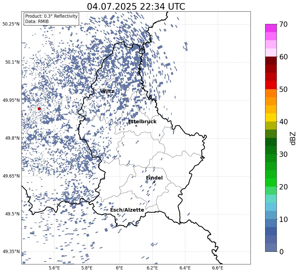Click the Esch/Alzette station cross marker
This screenshot has height=273, width=299.
(x=118, y=214)
